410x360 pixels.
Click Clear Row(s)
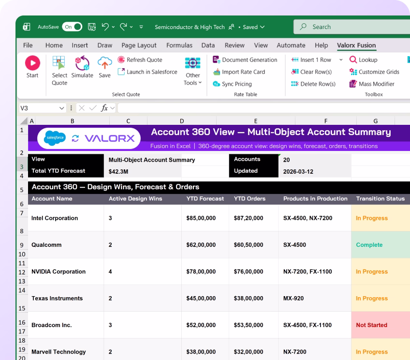[311, 72]
